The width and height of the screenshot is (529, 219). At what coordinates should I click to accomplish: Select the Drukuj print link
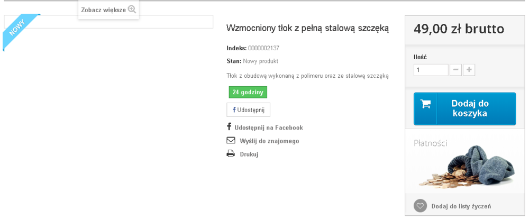[249, 154]
